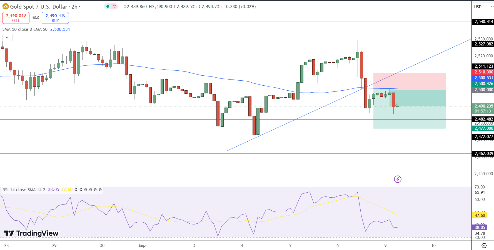Select the SMA 50 close 0 EMA 50 legend
This screenshot has width=494, height=250.
point(25,29)
